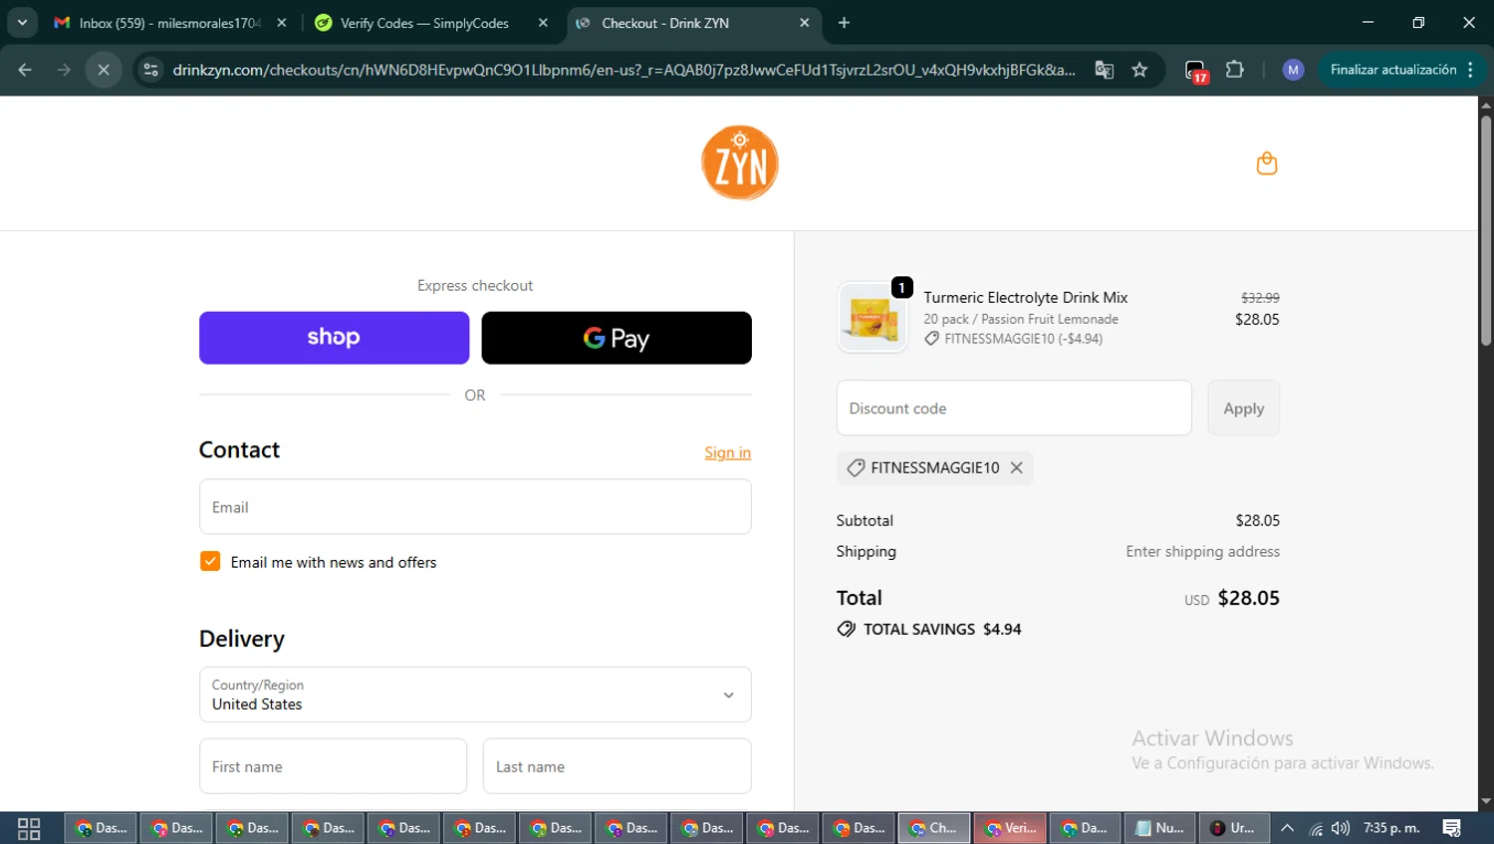
Task: Open the volume tray icon
Action: click(x=1341, y=828)
